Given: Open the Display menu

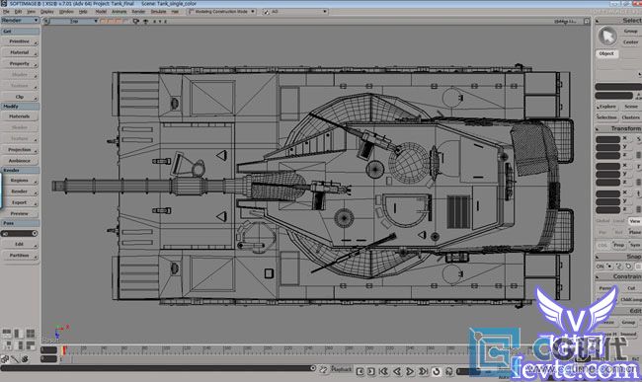Looking at the screenshot, I should 47,12.
